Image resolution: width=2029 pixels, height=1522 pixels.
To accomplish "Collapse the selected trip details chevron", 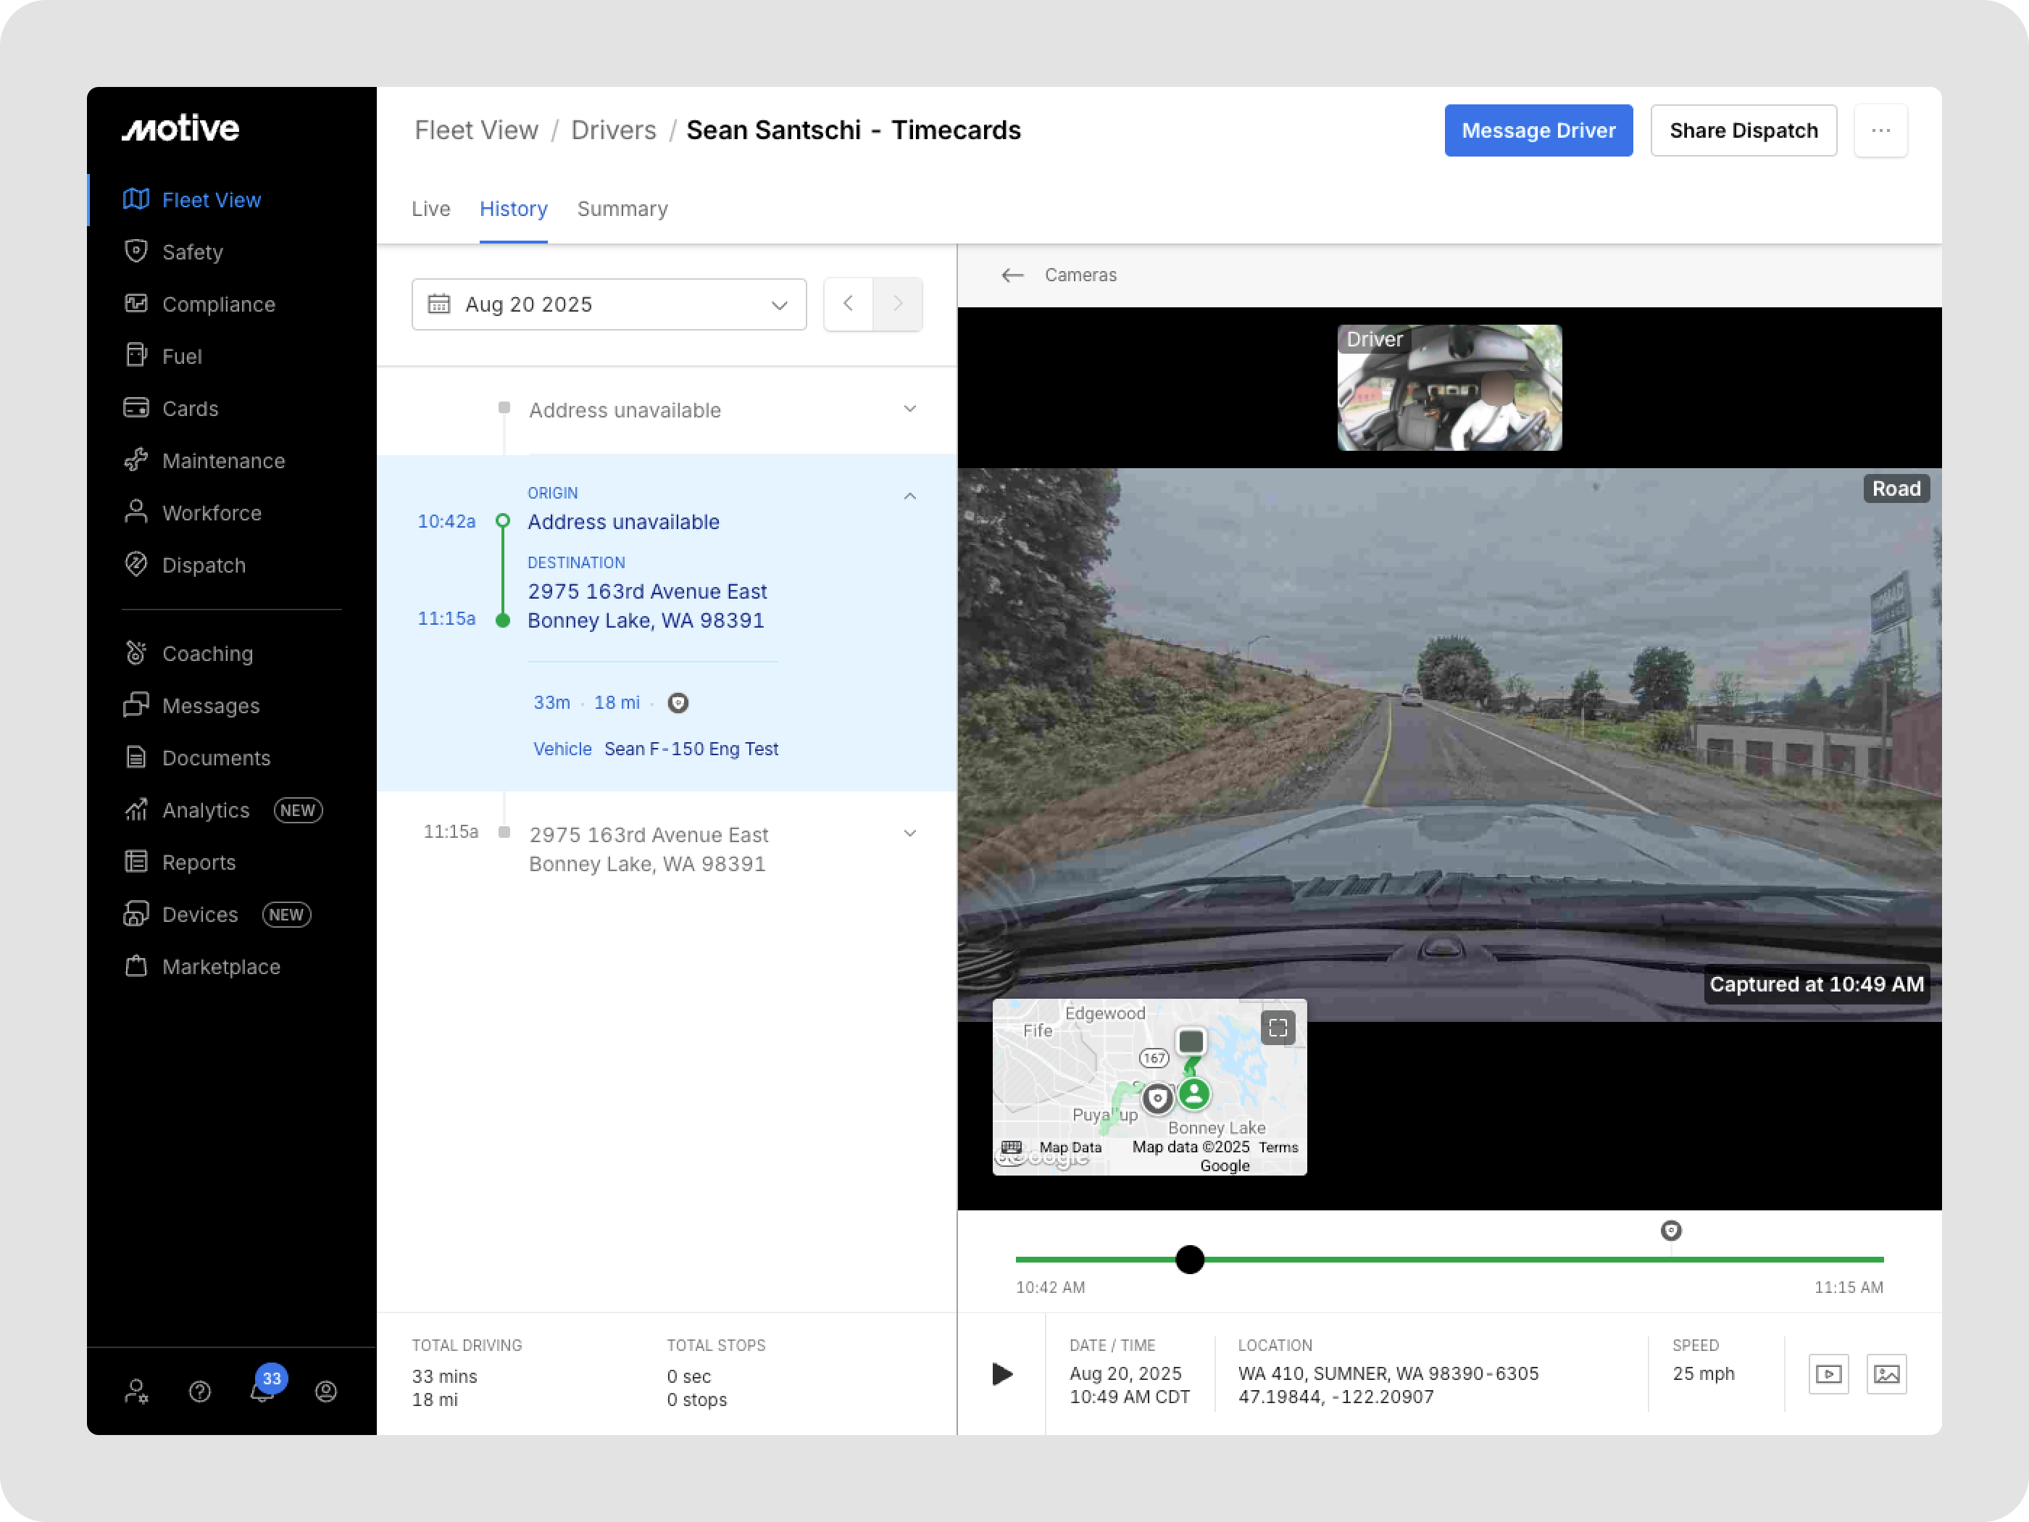I will pos(909,496).
